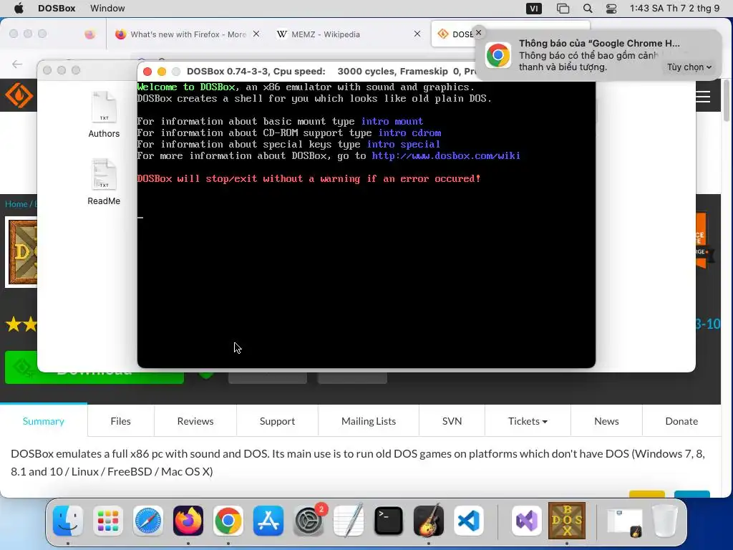Open the SVN tab
Viewport: 733px width, 550px height.
tap(452, 421)
